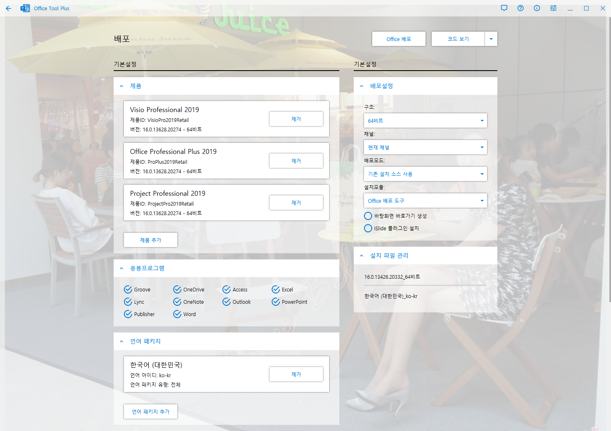Uncheck the Groove application

tap(128, 289)
